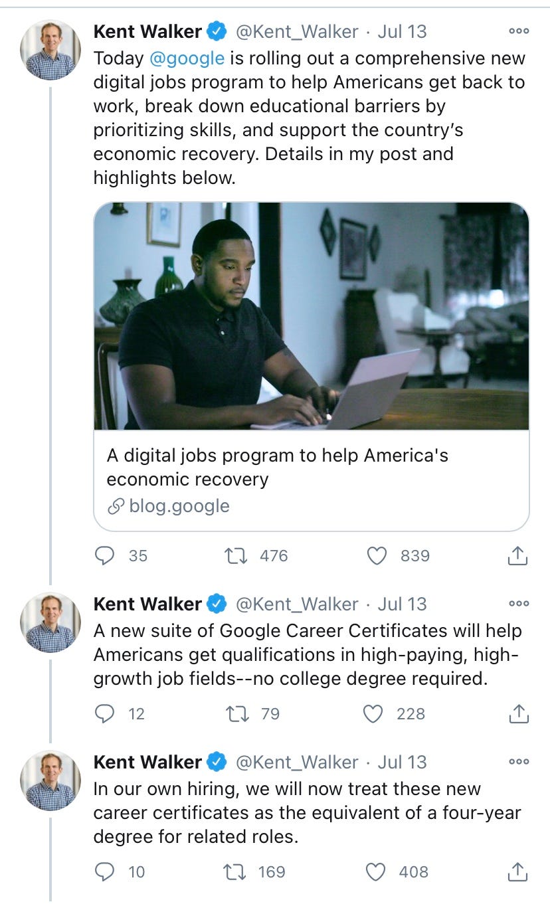The image size is (550, 908).
Task: Open more options on the third tweet
Action: pos(518,762)
